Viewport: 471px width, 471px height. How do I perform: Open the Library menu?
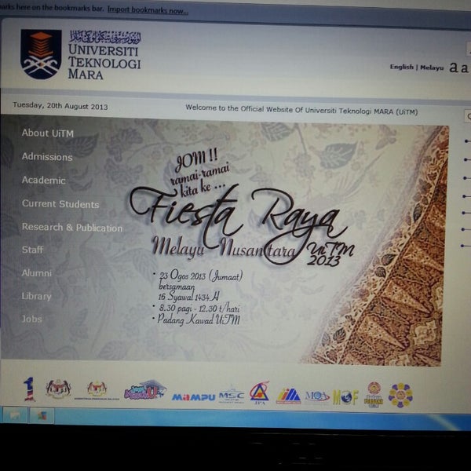[x=36, y=296]
